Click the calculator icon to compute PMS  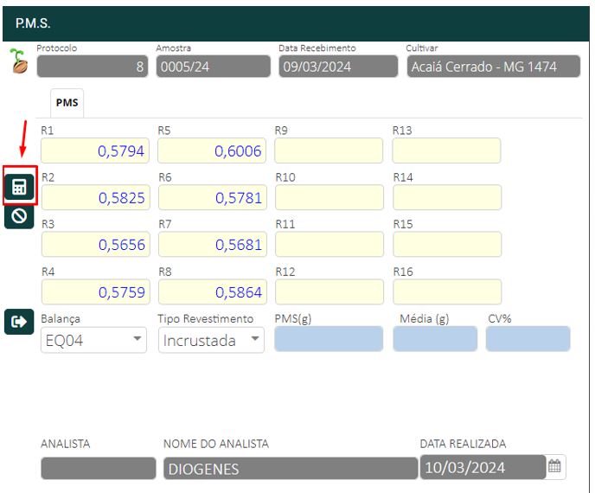(19, 186)
